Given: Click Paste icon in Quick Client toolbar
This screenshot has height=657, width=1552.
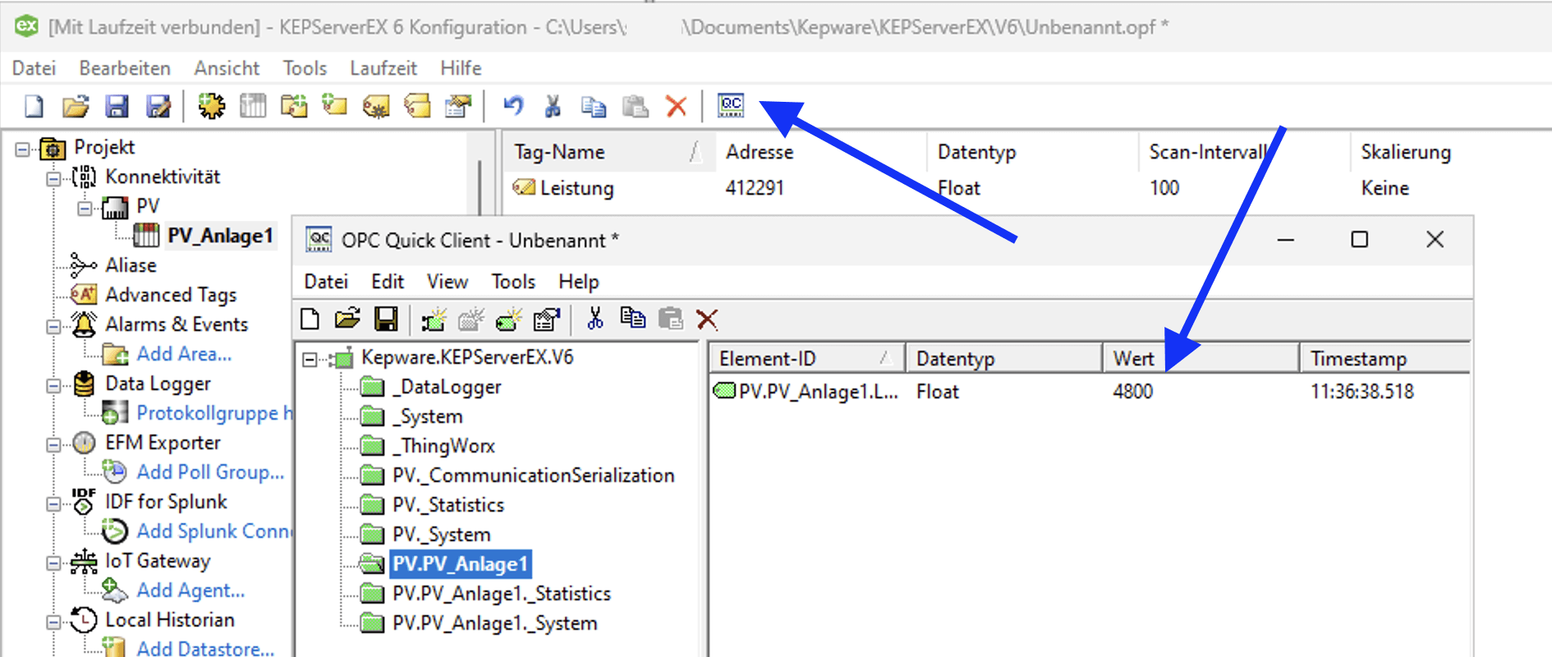Looking at the screenshot, I should tap(671, 319).
